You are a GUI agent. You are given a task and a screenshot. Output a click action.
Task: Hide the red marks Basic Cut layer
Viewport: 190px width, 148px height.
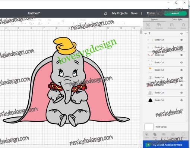coord(181,55)
